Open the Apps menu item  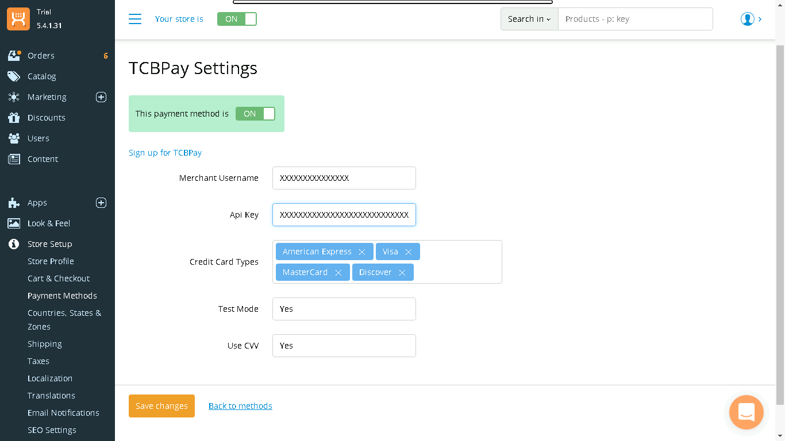click(x=37, y=203)
